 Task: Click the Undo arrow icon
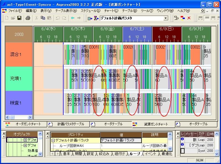click(x=58, y=18)
